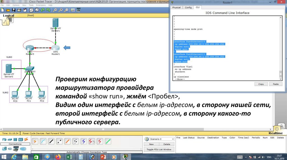This screenshot has width=287, height=160.
Task: Create a new file from the toolbar
Action: 3,10
